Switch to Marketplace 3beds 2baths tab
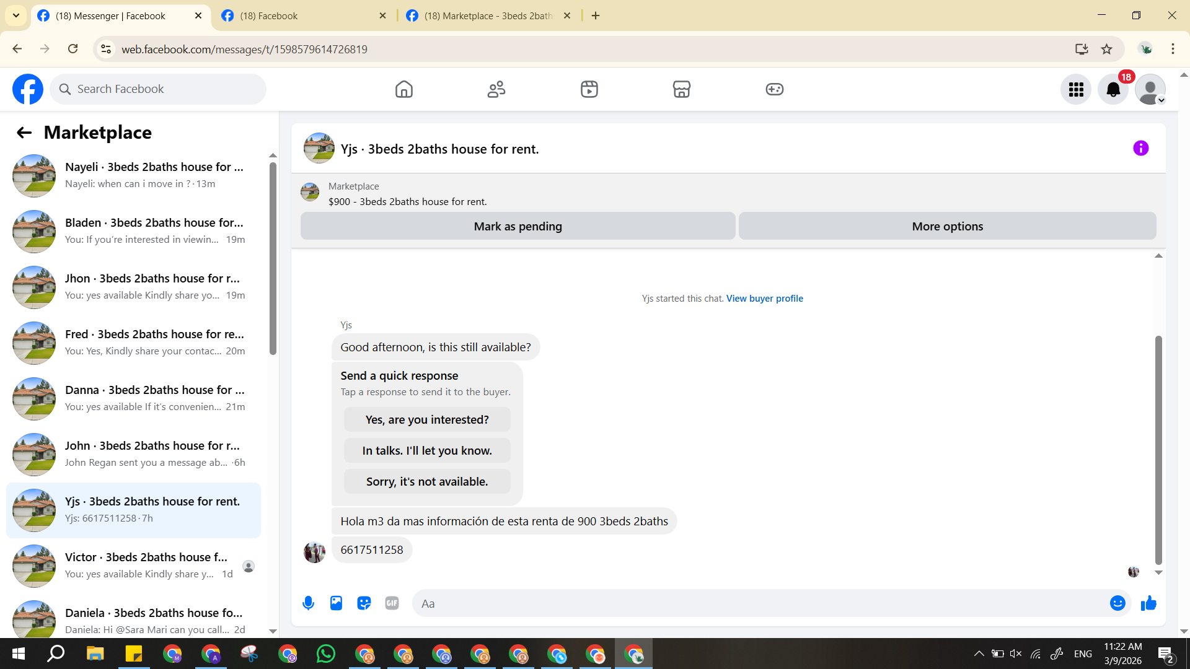The height and width of the screenshot is (669, 1190). [488, 15]
